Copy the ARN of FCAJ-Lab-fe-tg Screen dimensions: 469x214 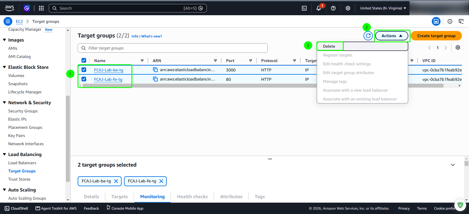tap(155, 79)
